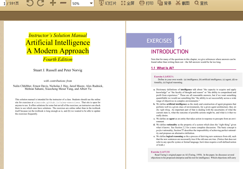This screenshot has width=243, height=169.
Task: Zoom out with the minus icon
Action: coord(63,3)
